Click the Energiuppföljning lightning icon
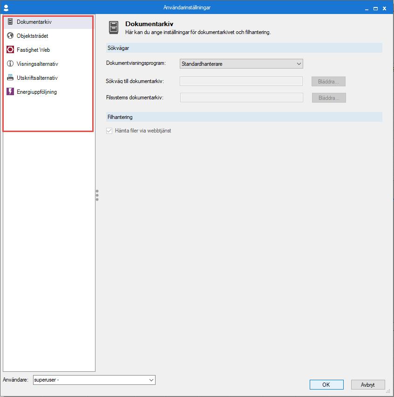 (10, 91)
